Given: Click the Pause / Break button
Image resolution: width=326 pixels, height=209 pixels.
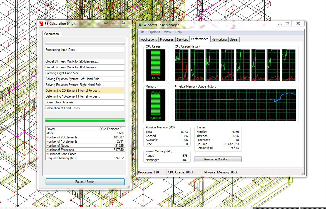Looking at the screenshot, I should [x=85, y=182].
